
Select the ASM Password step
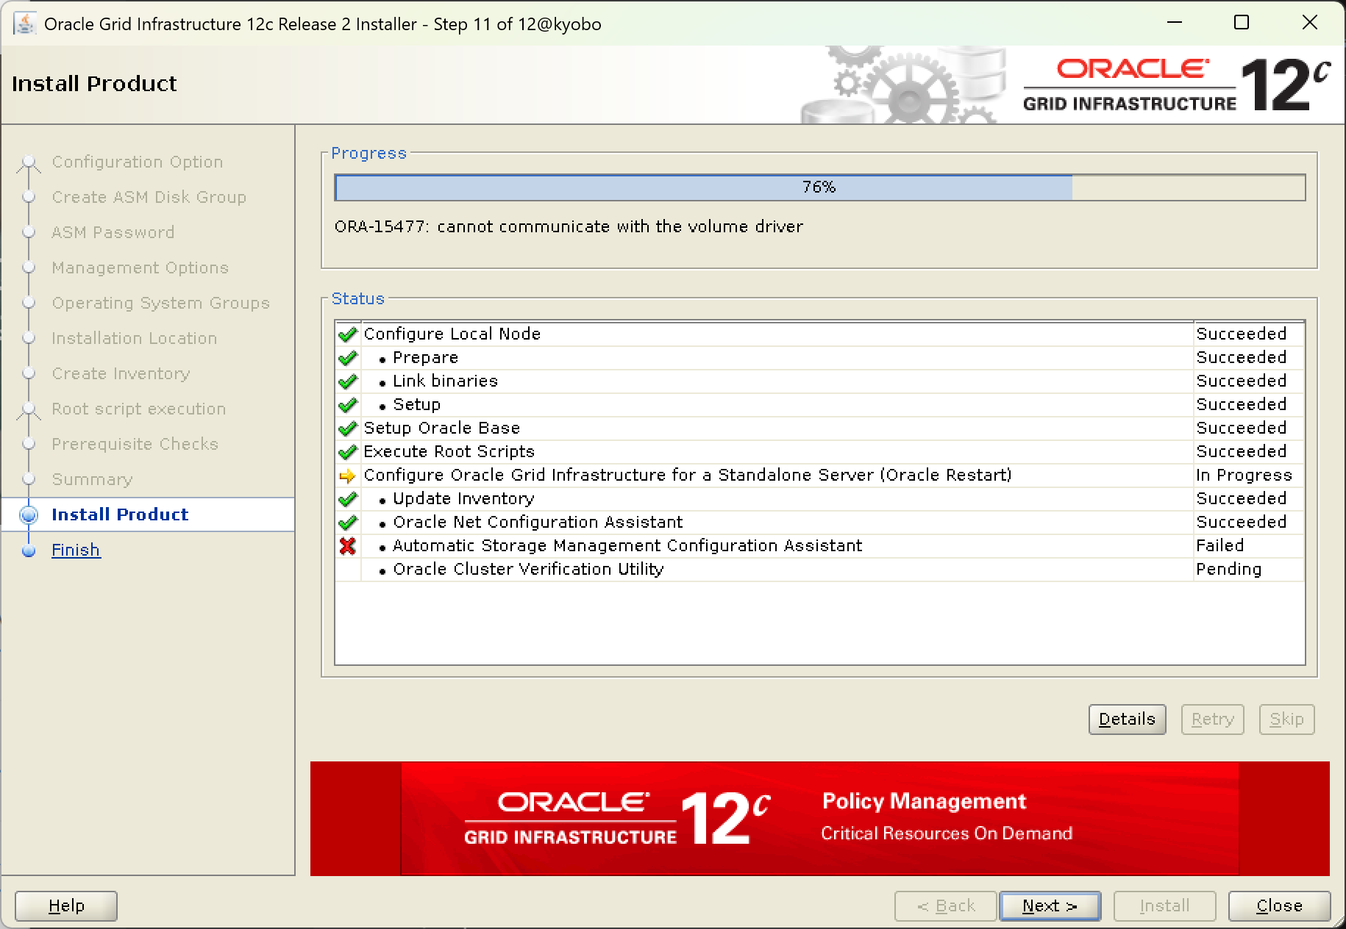pyautogui.click(x=113, y=232)
